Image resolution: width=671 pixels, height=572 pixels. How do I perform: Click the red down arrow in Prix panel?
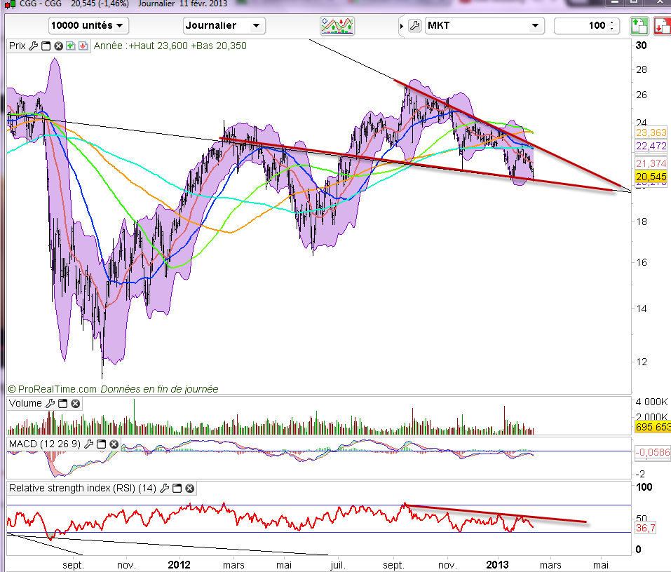(x=83, y=46)
